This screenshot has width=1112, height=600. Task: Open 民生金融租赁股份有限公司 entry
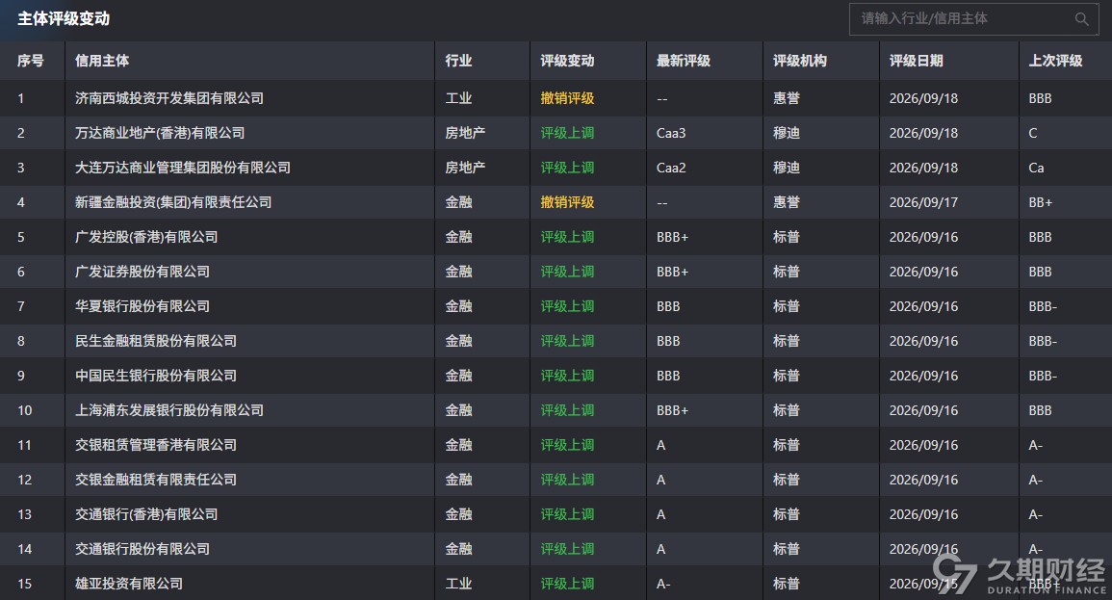click(x=156, y=341)
